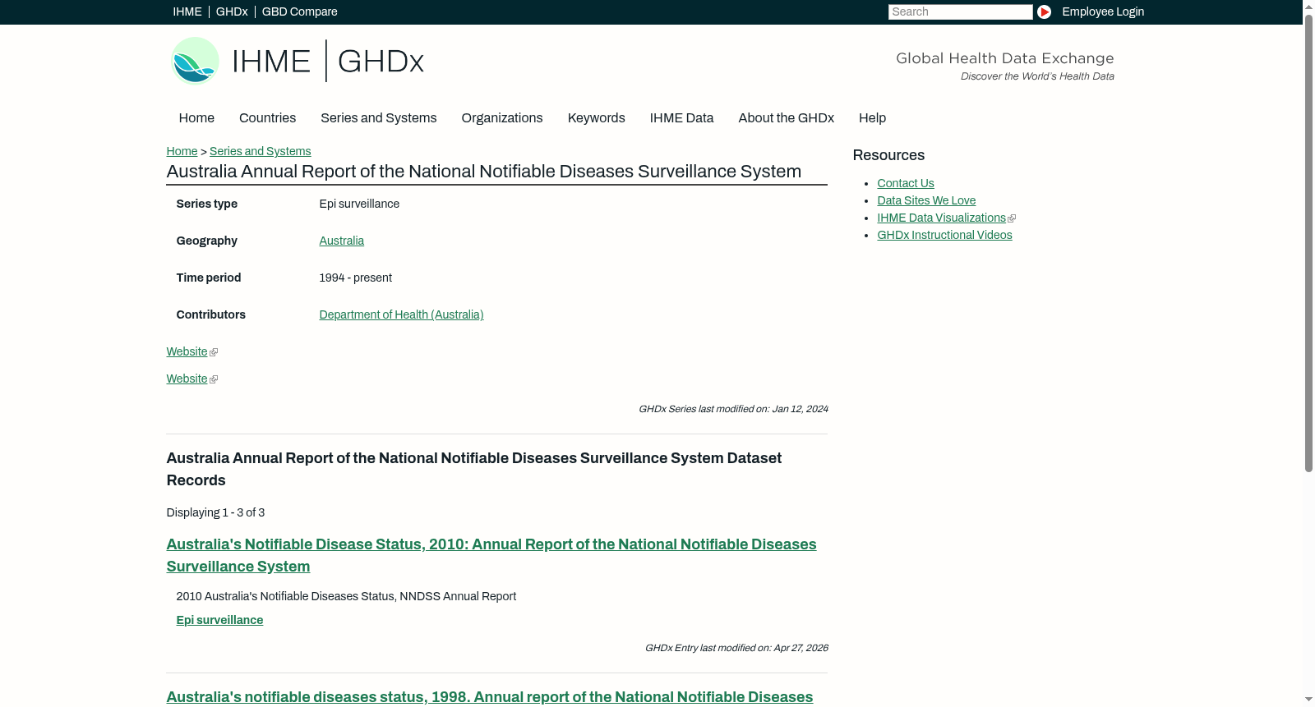Click Series and Systems breadcrumb link
The width and height of the screenshot is (1315, 707).
(x=260, y=151)
